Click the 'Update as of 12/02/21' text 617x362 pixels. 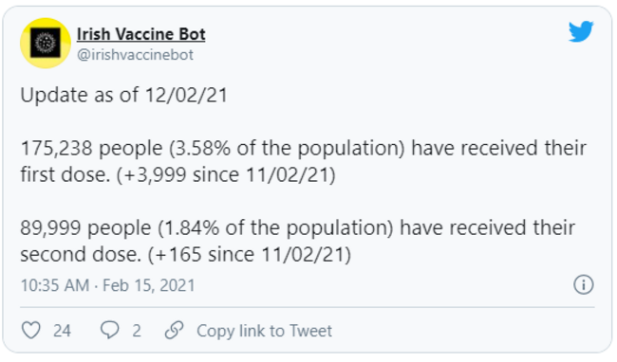124,95
